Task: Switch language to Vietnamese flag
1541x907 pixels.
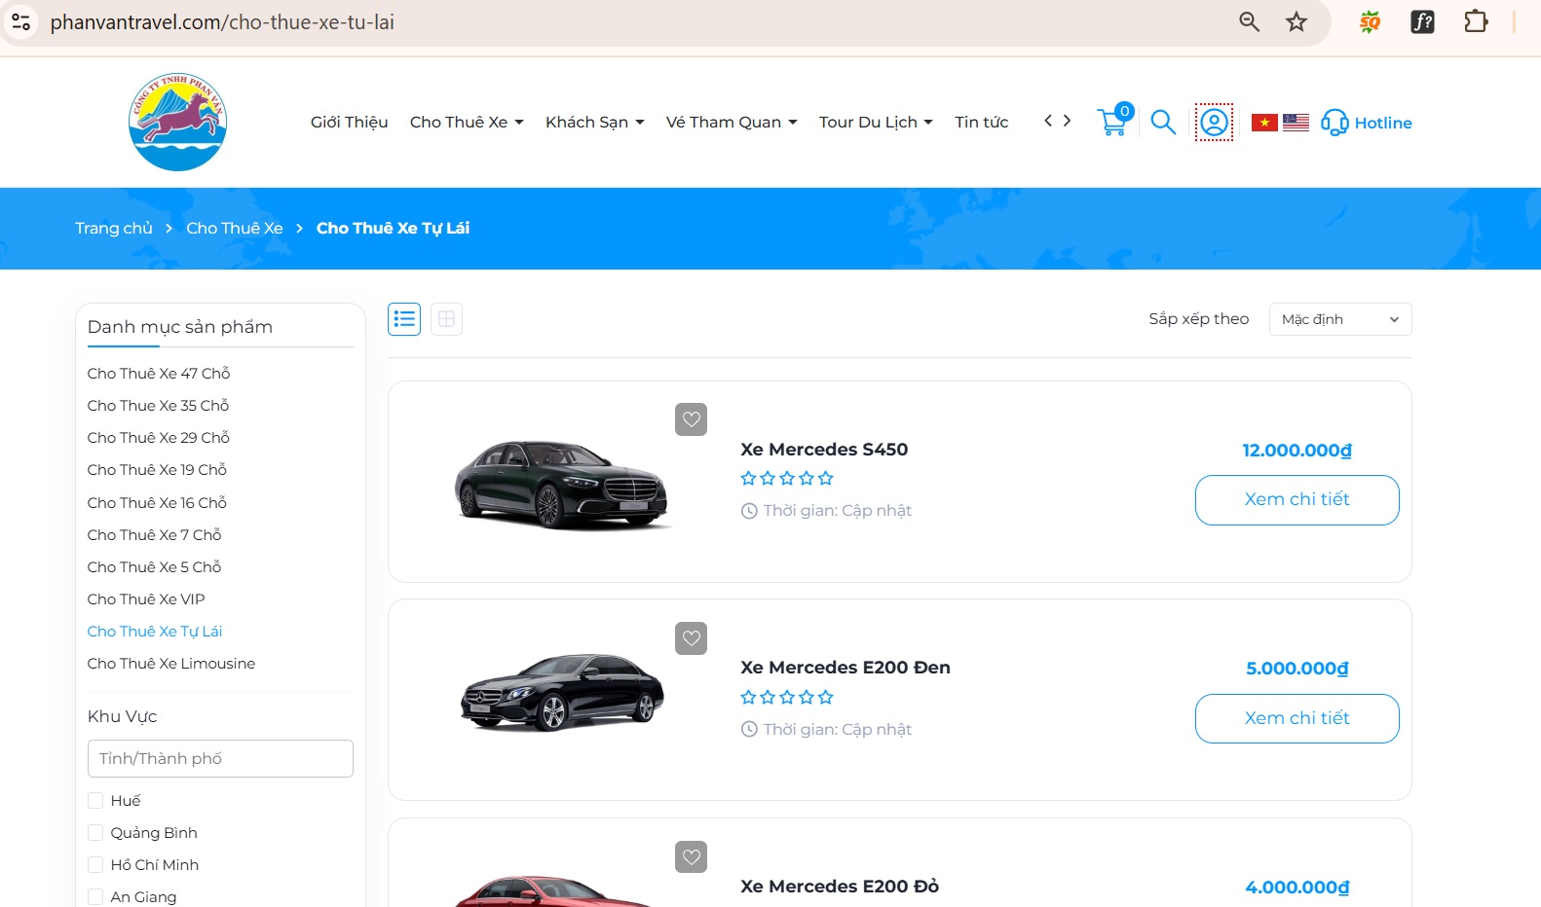Action: point(1264,122)
